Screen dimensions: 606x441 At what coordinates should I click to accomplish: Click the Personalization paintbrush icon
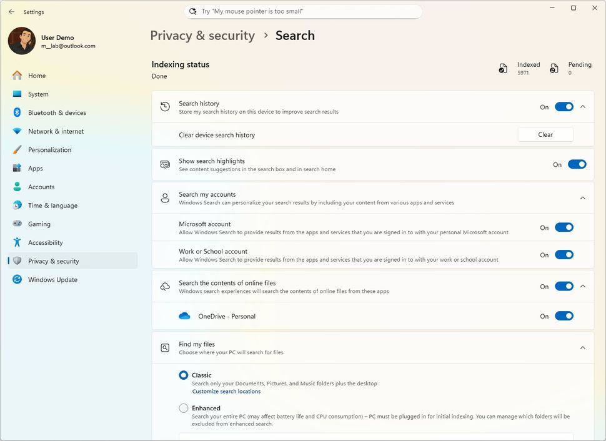tap(17, 150)
